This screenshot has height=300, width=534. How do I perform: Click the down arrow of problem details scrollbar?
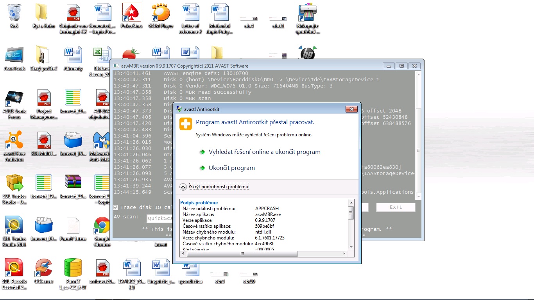click(x=351, y=246)
